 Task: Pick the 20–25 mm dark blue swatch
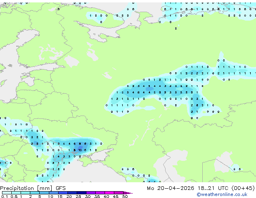coord(72,193)
